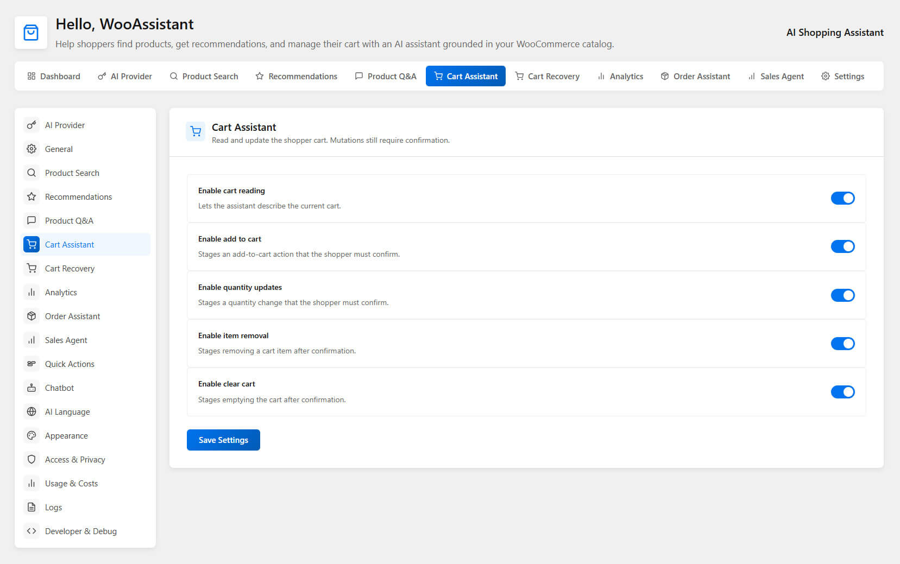Click the "Read and update the shopper cart" description

coord(331,140)
